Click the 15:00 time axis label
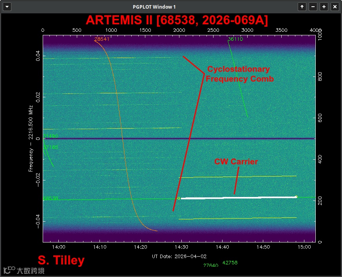The image size is (342, 277). 304,247
